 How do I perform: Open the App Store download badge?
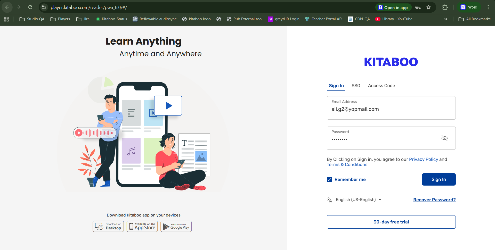(x=142, y=226)
